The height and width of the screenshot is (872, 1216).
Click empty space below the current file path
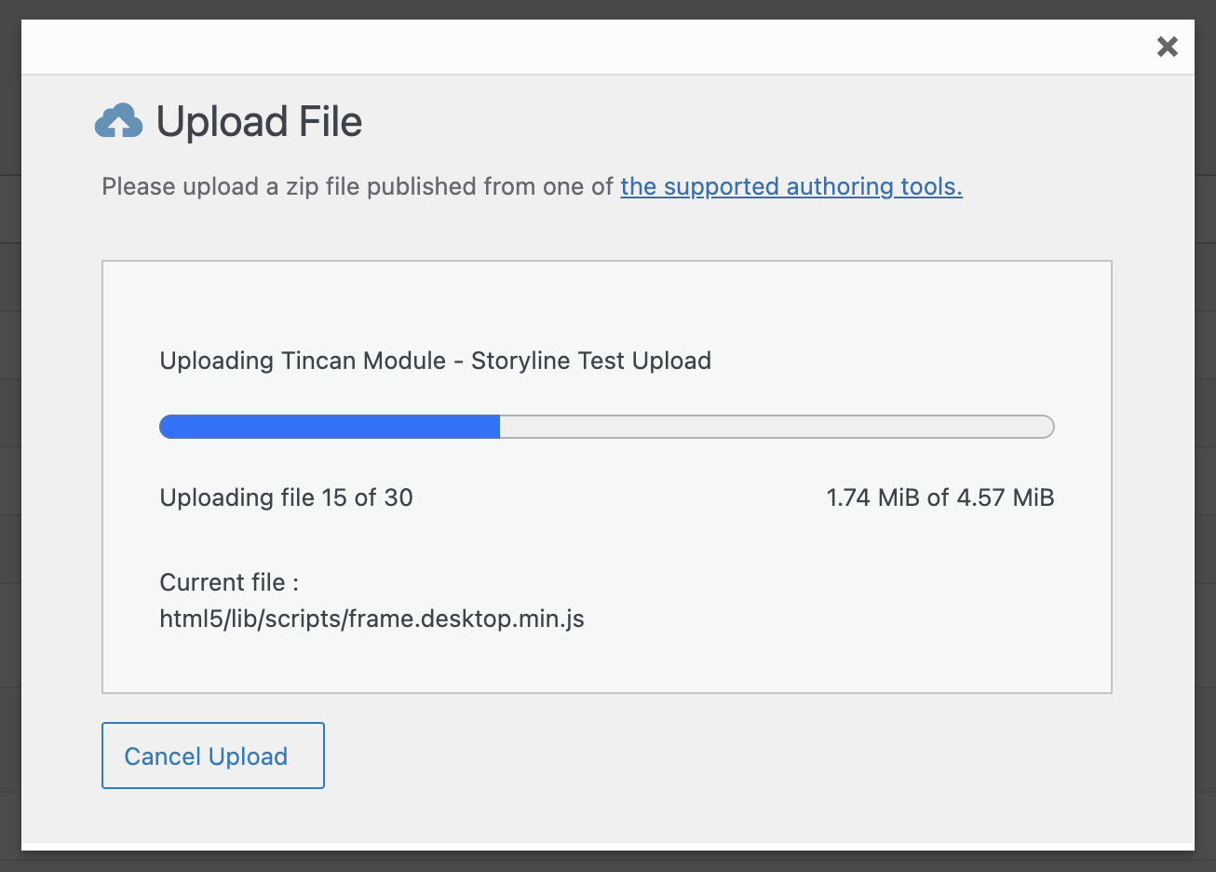click(x=605, y=661)
